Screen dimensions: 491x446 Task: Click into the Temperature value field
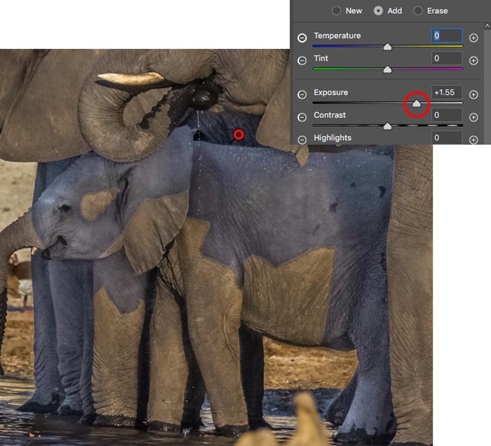pyautogui.click(x=446, y=36)
